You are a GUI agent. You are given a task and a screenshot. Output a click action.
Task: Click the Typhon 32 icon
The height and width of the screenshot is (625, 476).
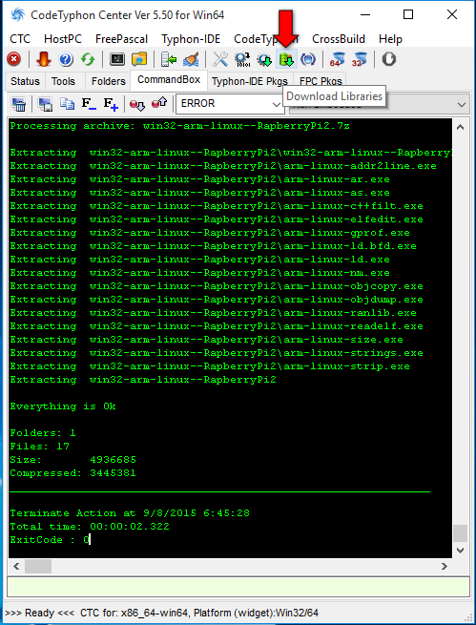[x=359, y=59]
